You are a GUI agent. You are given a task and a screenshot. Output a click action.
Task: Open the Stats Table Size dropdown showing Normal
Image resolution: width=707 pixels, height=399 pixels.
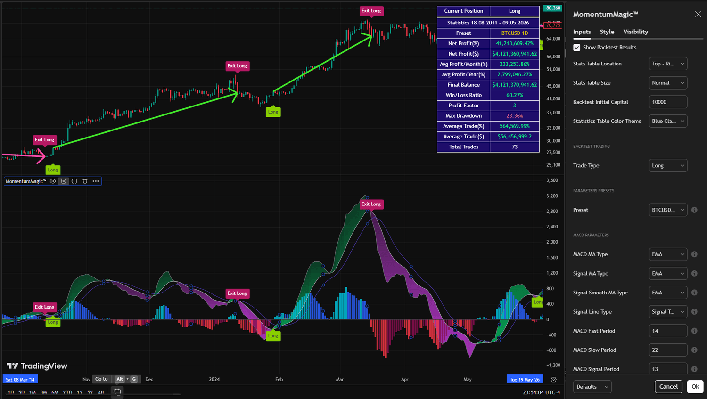pyautogui.click(x=668, y=83)
